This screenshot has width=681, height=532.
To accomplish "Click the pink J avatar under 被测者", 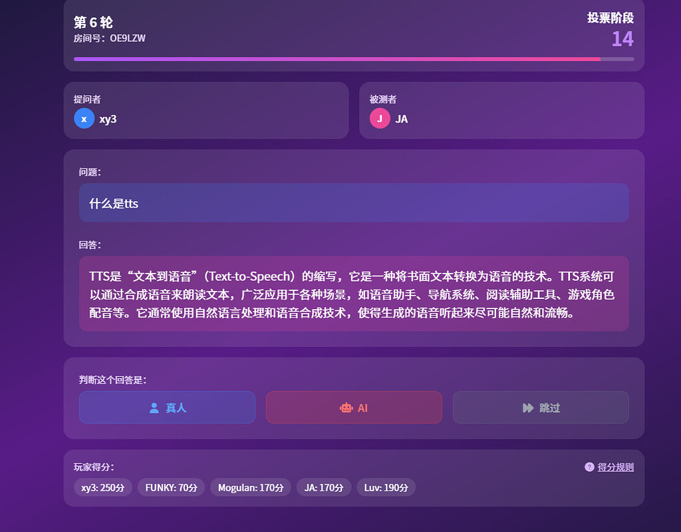I will (380, 119).
